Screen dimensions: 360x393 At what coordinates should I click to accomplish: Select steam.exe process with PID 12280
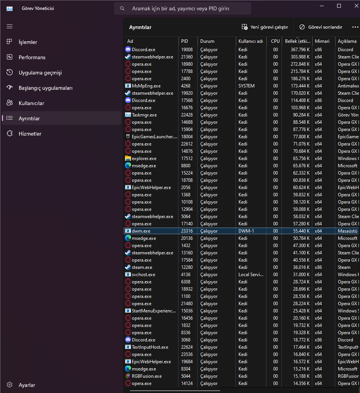click(x=242, y=267)
